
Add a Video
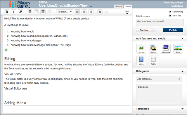click(141, 60)
